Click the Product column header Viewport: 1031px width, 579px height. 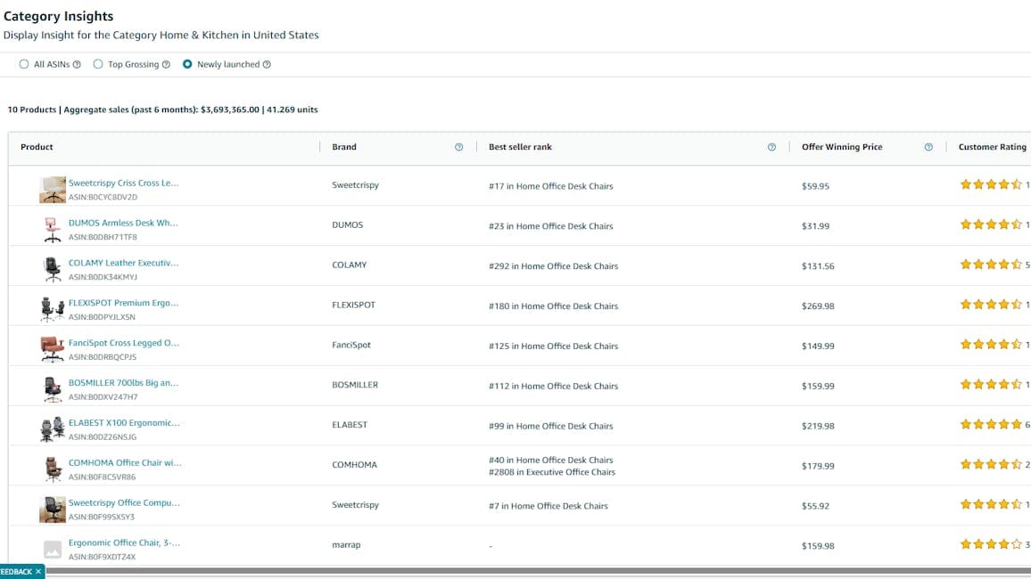coord(37,147)
